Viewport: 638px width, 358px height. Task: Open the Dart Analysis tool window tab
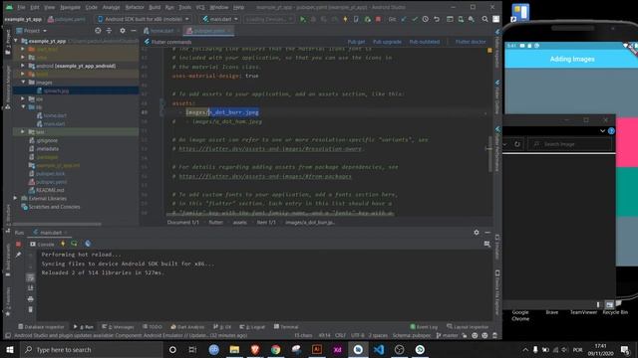coord(187,327)
